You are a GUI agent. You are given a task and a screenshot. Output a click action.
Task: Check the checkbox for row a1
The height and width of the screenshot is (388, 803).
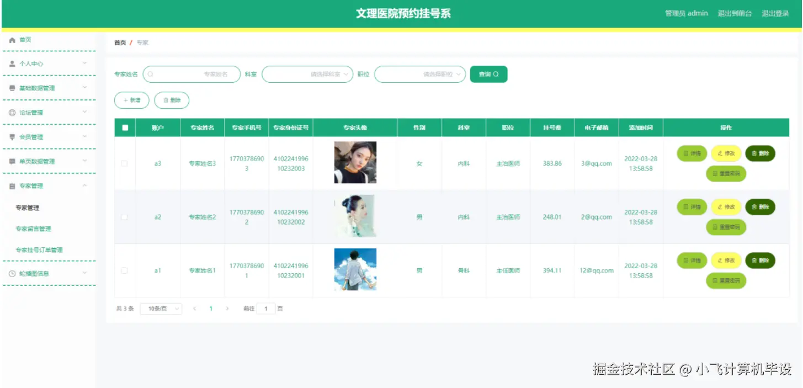124,270
